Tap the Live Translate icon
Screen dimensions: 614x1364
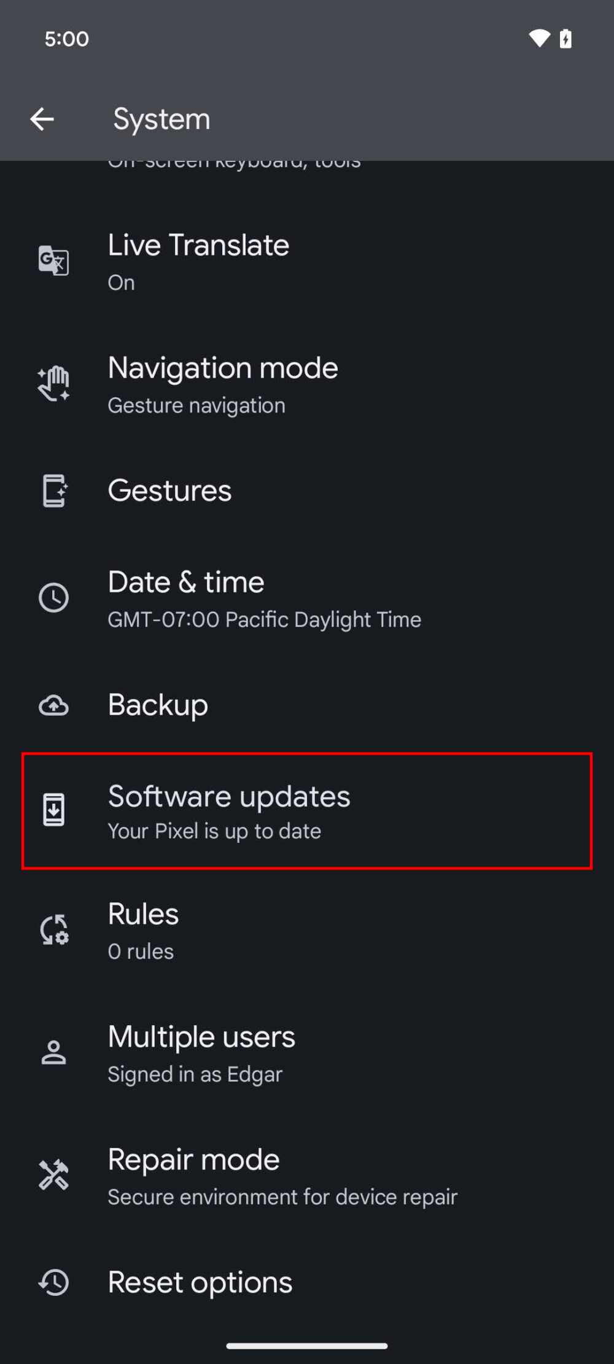[x=54, y=261]
